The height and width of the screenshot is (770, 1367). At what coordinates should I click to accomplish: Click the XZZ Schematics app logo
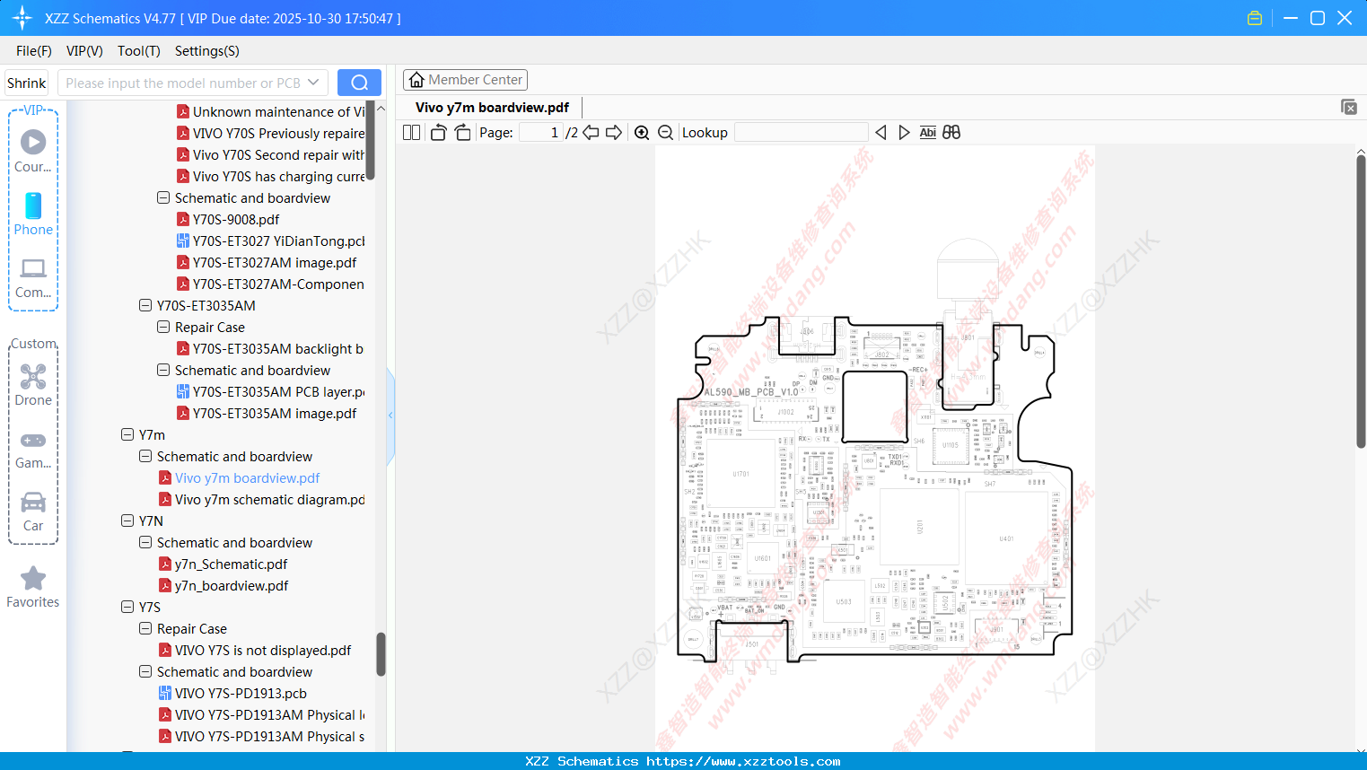click(x=22, y=18)
